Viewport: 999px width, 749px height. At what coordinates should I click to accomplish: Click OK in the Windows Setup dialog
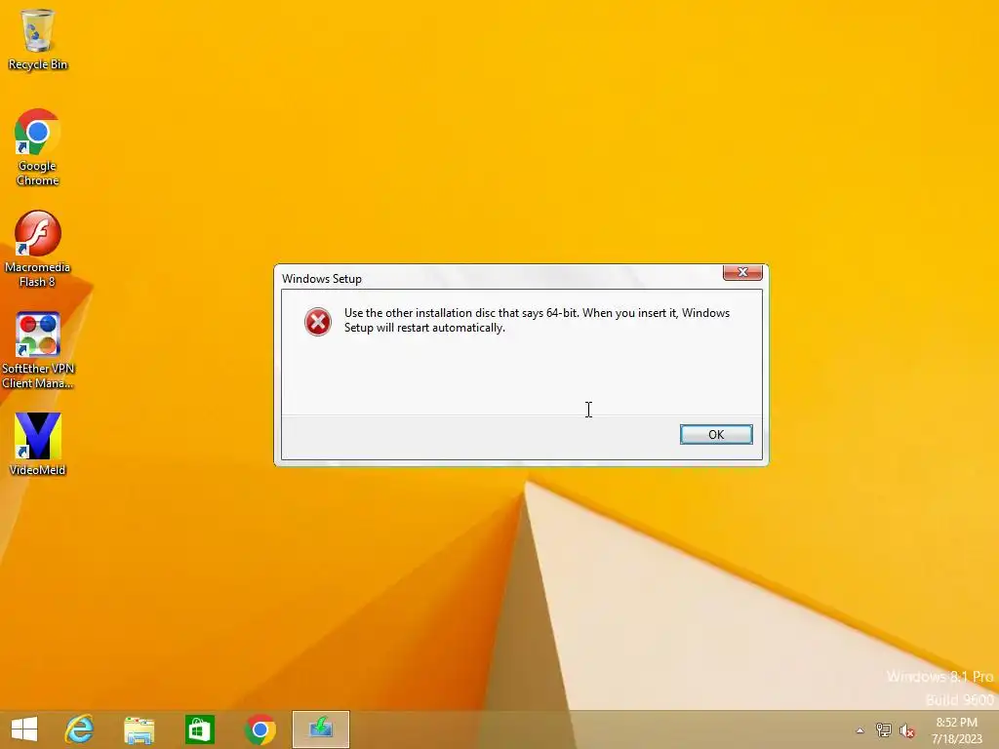point(716,434)
